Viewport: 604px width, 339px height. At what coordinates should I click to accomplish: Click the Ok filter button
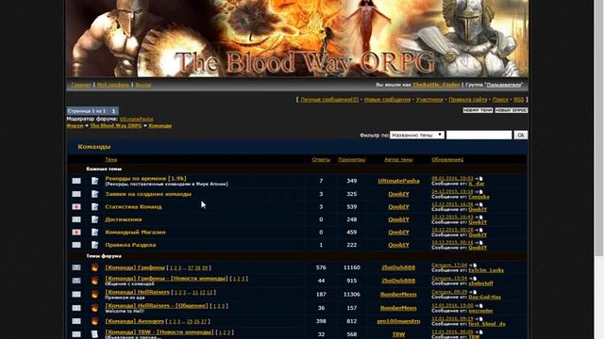pos(520,135)
